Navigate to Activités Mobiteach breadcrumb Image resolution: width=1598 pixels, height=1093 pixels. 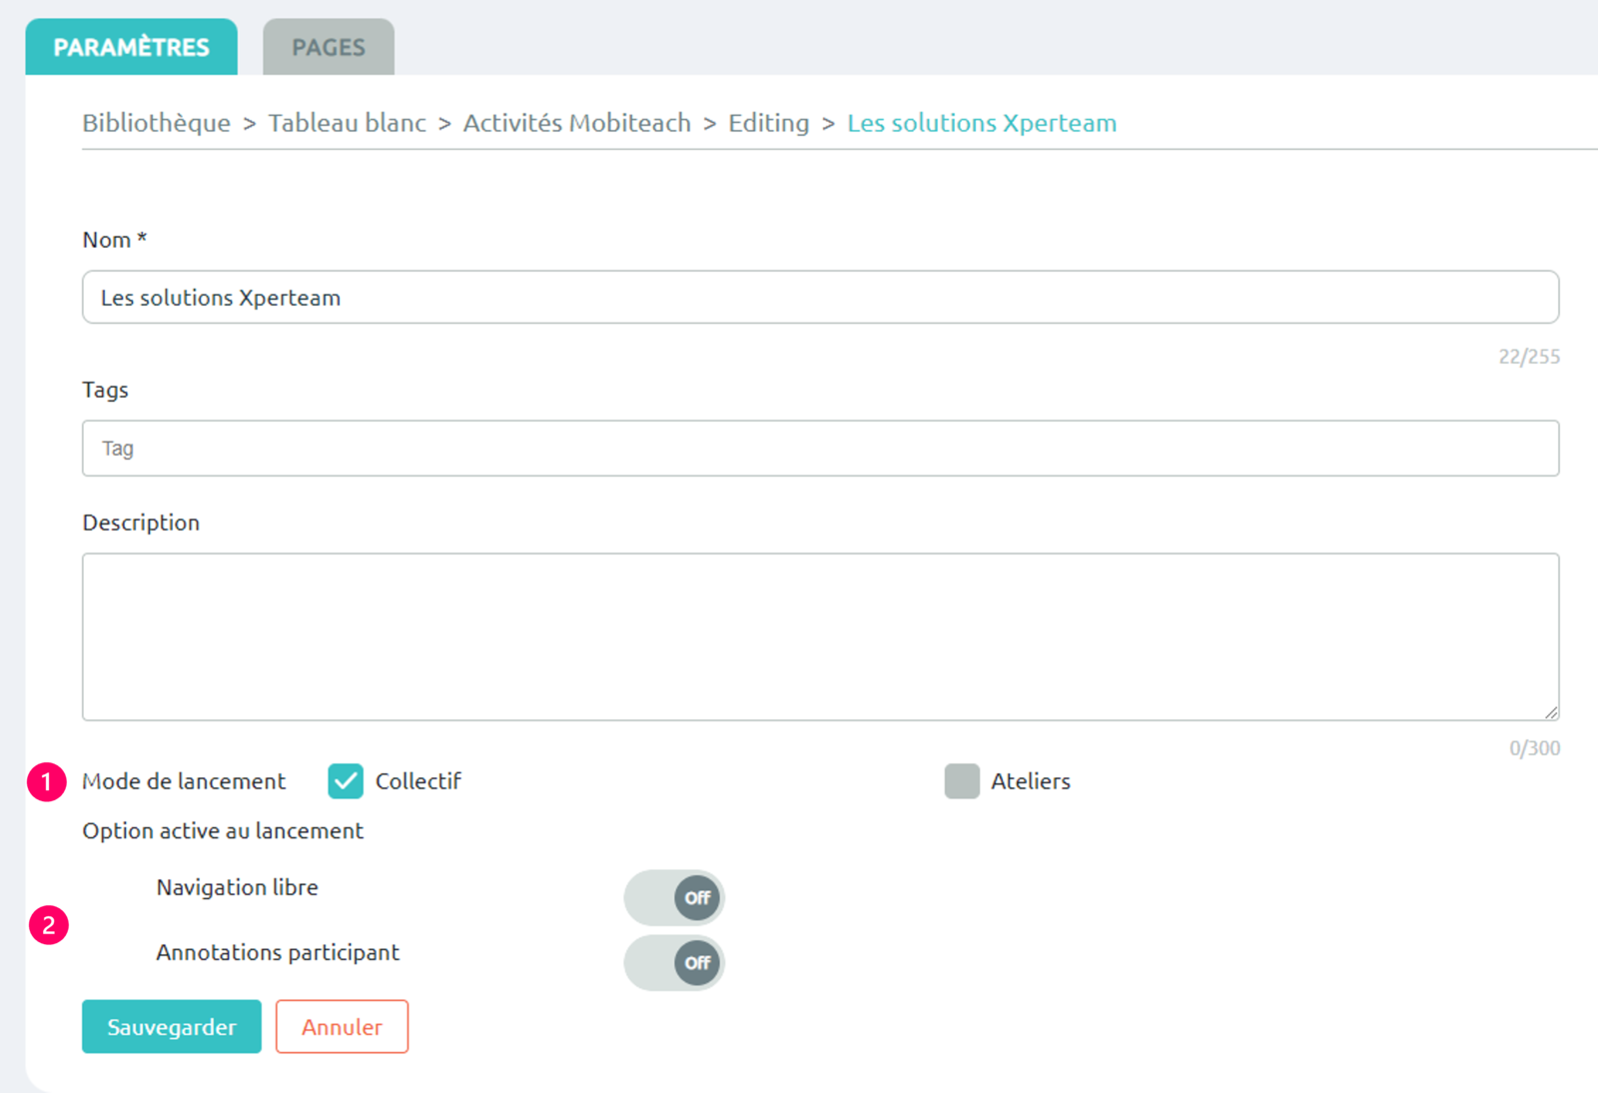[x=577, y=123]
